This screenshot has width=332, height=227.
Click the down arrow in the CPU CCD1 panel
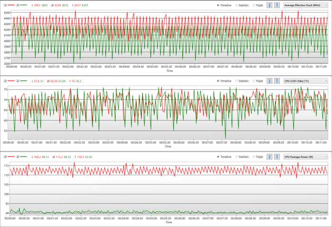(x=277, y=81)
